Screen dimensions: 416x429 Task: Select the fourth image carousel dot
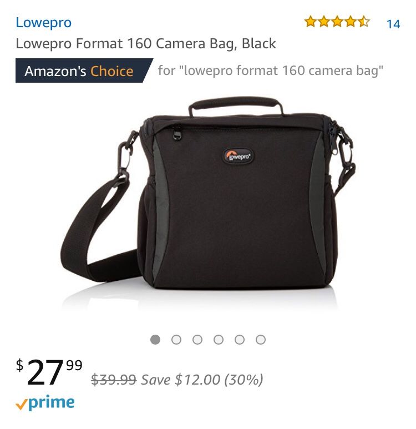tap(218, 340)
